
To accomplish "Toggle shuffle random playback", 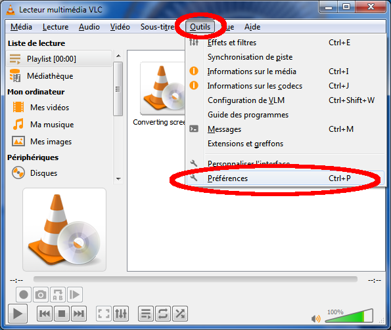I will (x=180, y=314).
